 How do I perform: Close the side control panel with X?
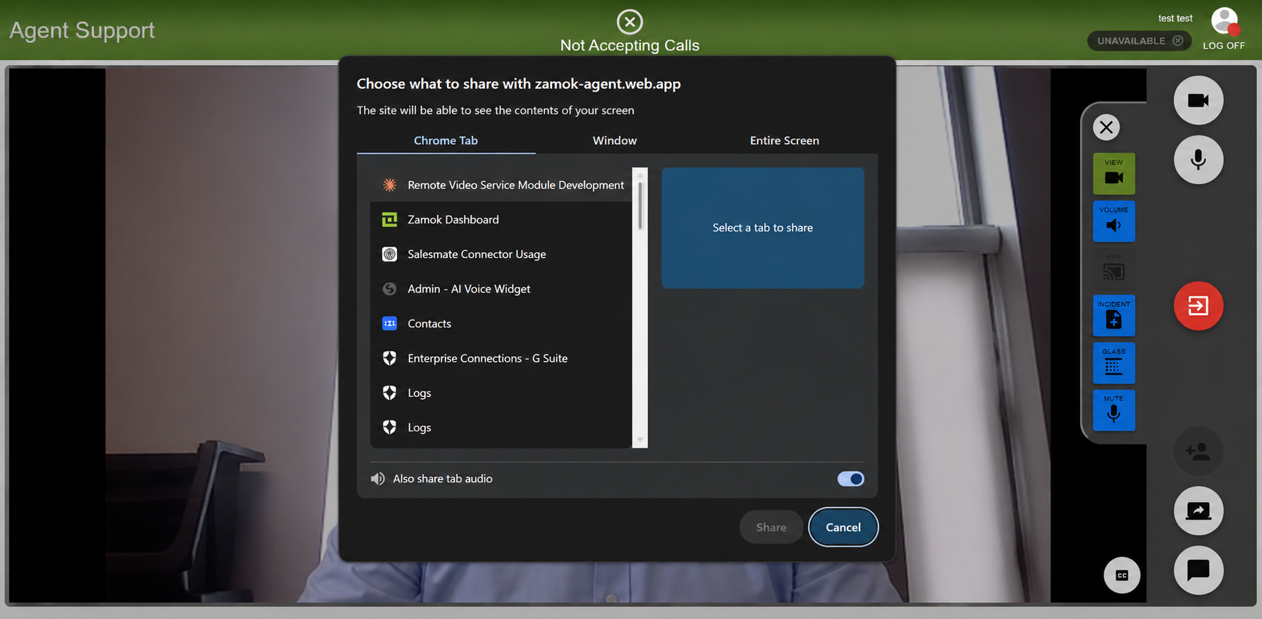pos(1106,128)
